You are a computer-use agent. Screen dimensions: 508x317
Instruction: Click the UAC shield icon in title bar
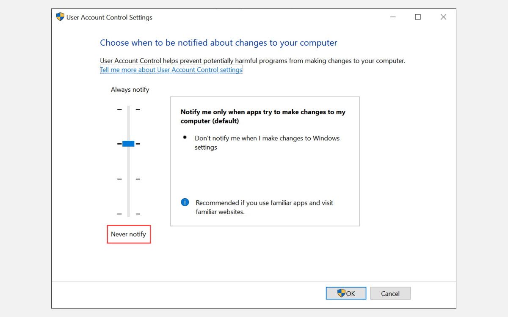pos(60,17)
